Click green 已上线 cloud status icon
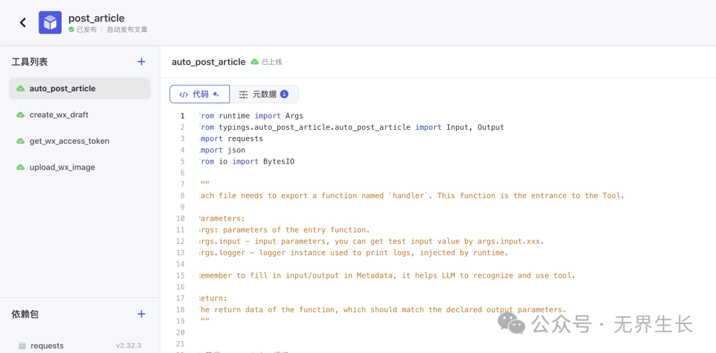Screen dimensions: 716x353 point(255,62)
